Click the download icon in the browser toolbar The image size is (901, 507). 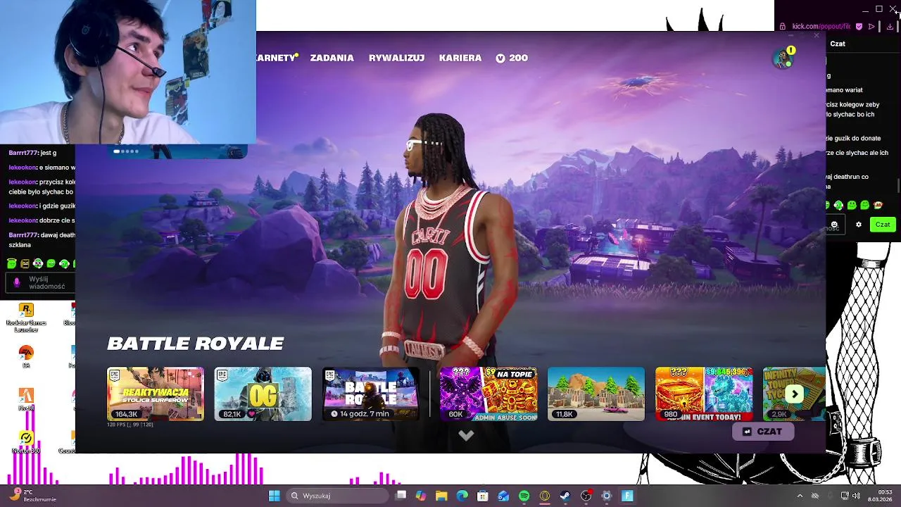point(890,27)
